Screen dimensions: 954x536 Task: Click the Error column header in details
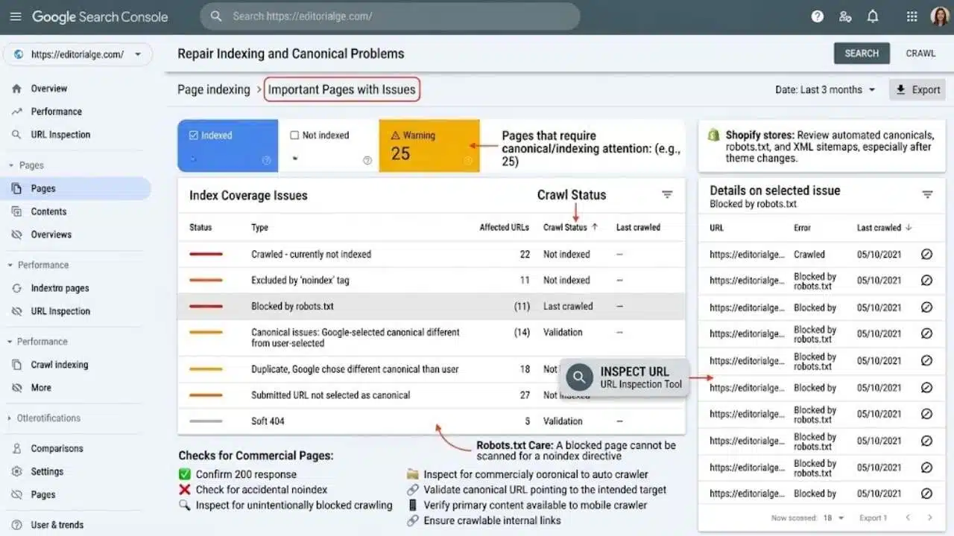click(x=802, y=228)
